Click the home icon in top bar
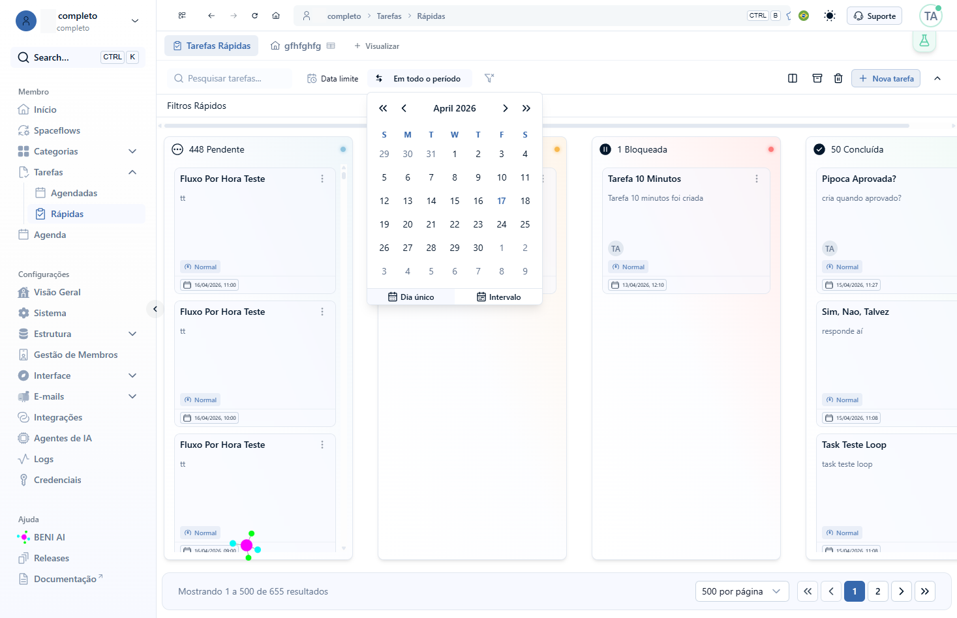The height and width of the screenshot is (618, 957). click(x=276, y=16)
